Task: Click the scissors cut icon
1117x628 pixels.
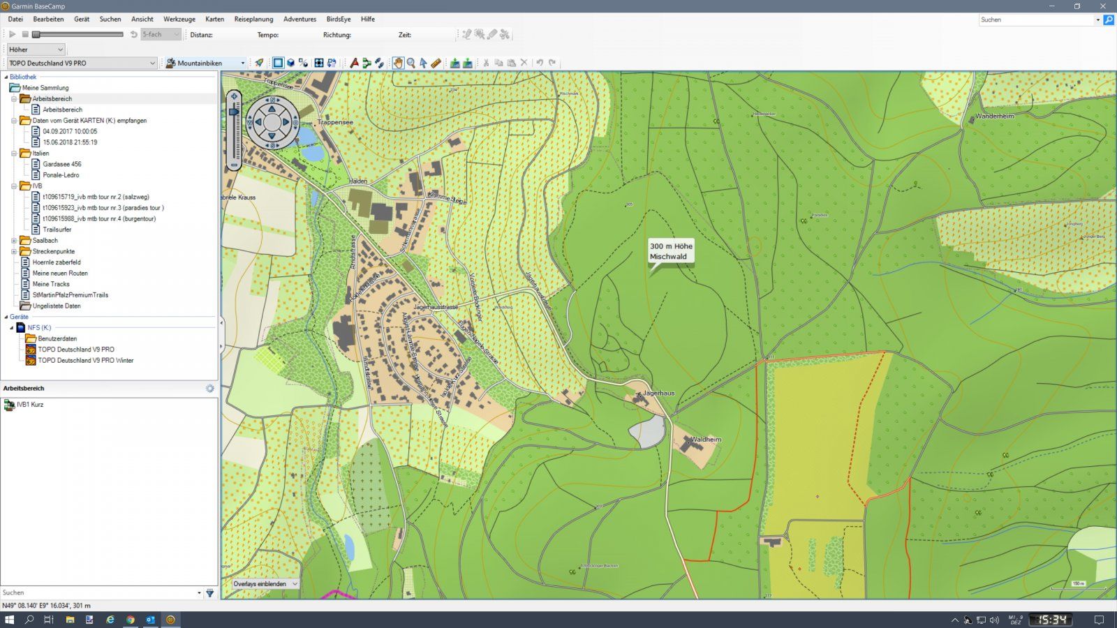Action: [x=486, y=63]
